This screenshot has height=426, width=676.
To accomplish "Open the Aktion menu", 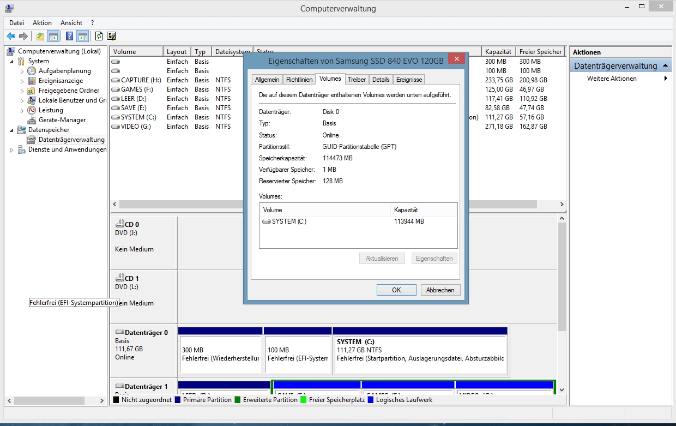I will pos(42,23).
